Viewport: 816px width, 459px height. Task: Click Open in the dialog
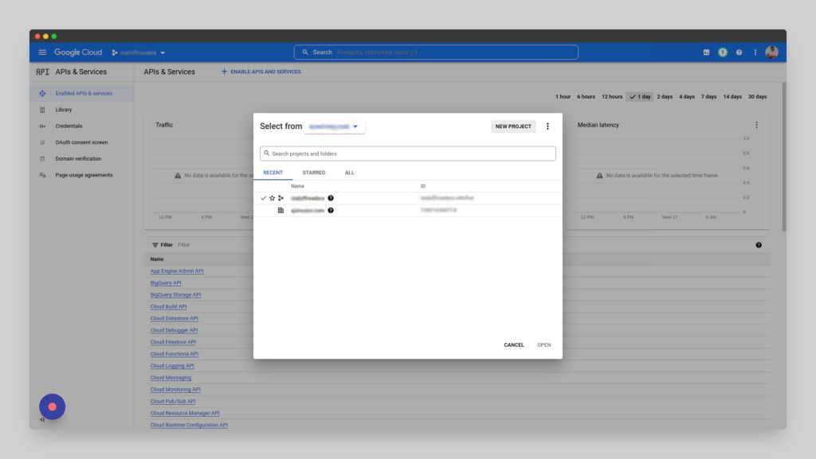click(x=543, y=344)
